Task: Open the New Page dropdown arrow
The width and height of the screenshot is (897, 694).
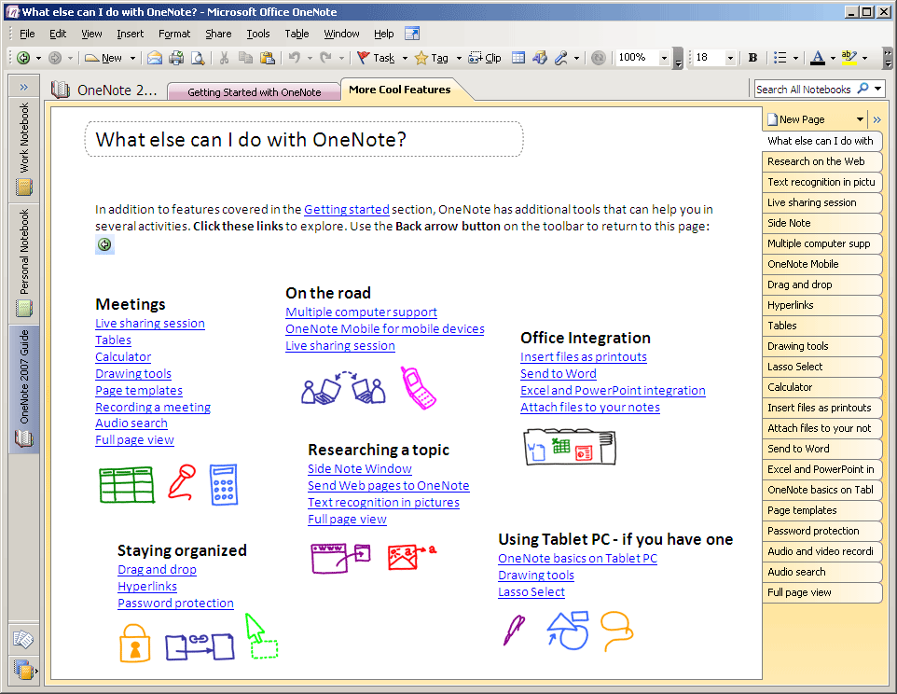Action: click(x=860, y=119)
